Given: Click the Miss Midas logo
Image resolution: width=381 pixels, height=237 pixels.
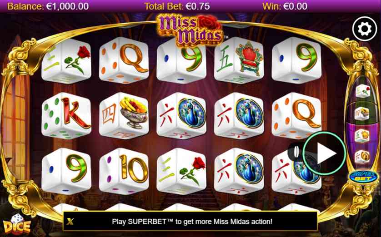Looking at the screenshot, I should (191, 30).
